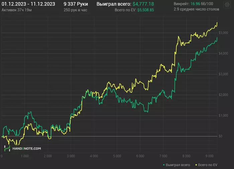
Task: Click the EV total value $5,508.85
Action: (146, 10)
